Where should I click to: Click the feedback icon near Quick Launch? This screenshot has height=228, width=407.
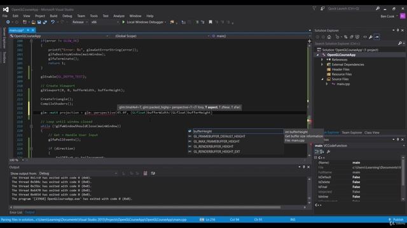click(322, 8)
